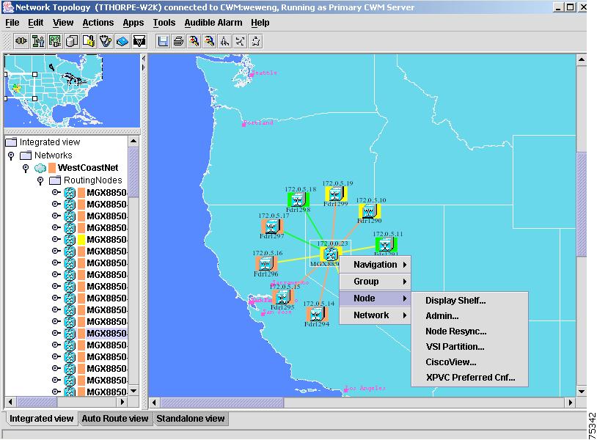Click Node in the context menu

(375, 298)
